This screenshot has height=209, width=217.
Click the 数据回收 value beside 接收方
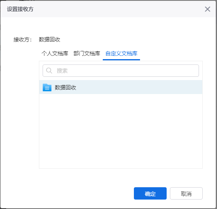[50, 39]
